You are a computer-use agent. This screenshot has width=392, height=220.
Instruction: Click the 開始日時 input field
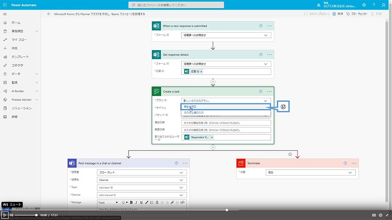226,123
